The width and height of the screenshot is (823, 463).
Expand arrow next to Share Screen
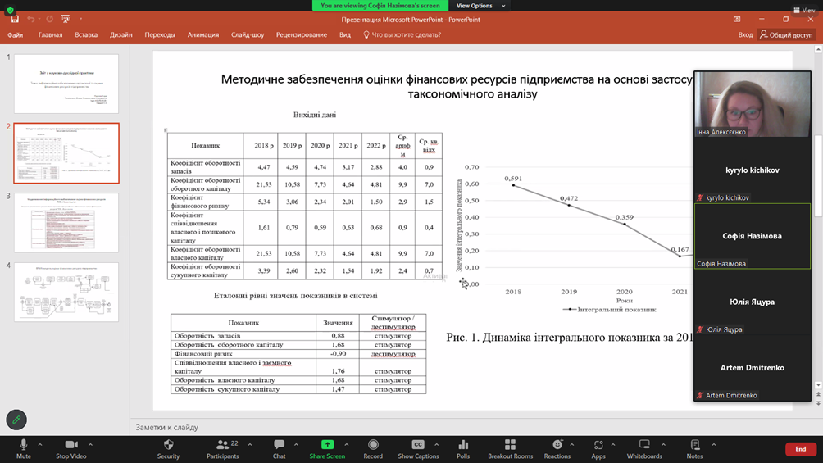tap(347, 445)
